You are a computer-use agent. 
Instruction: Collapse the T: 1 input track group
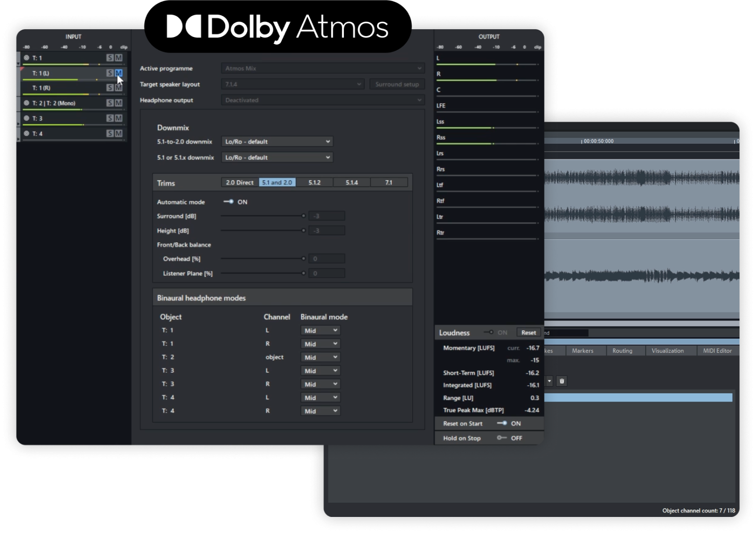18,63
